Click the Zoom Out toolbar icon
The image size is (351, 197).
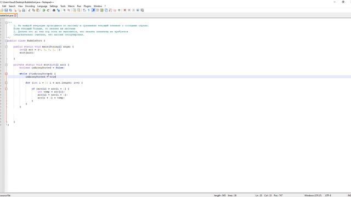click(x=69, y=10)
